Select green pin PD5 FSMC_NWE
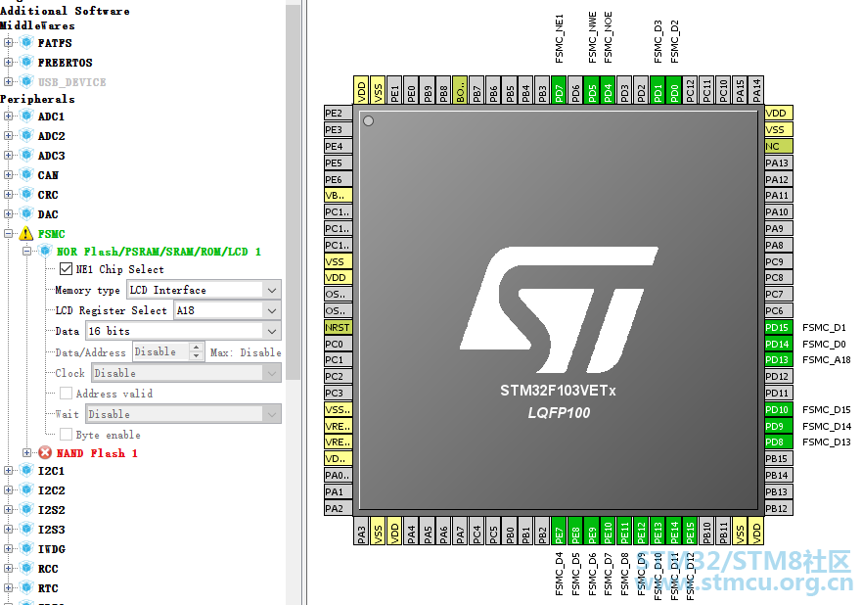Screen dimensions: 862x605 coord(592,90)
